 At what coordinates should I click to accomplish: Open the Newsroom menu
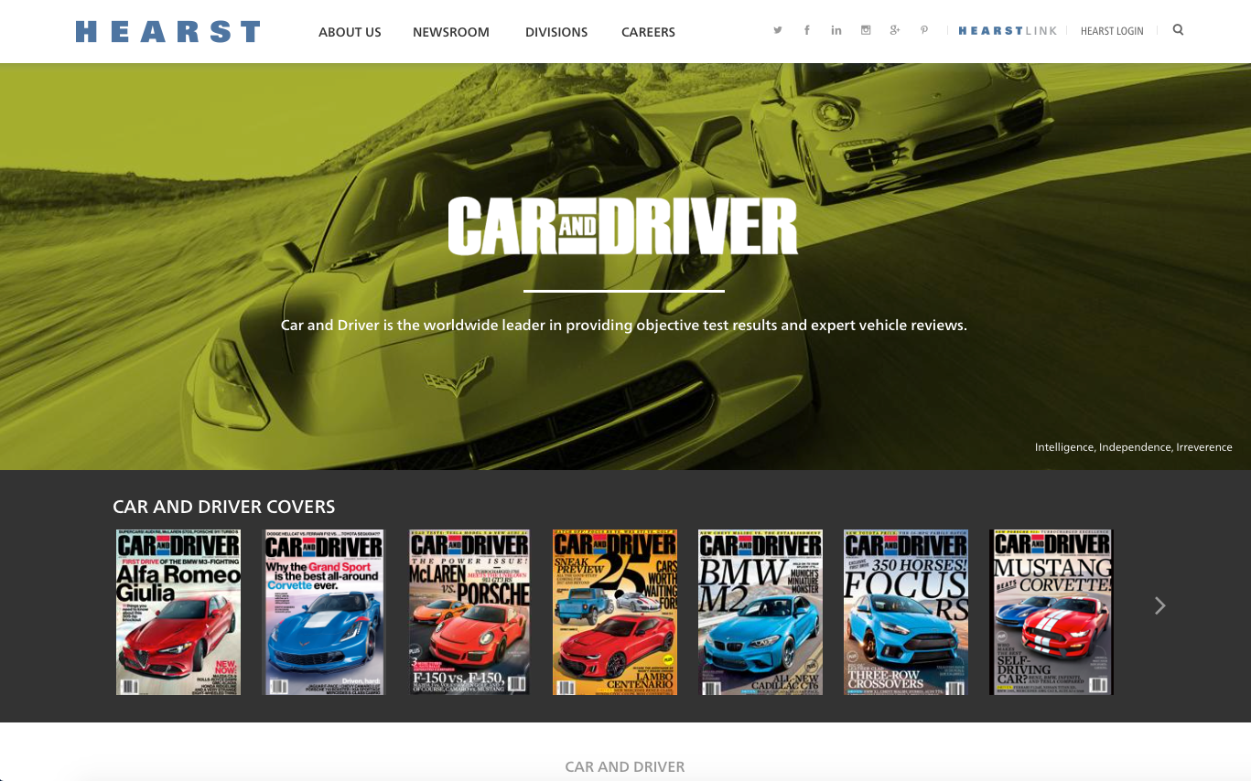[x=451, y=32]
